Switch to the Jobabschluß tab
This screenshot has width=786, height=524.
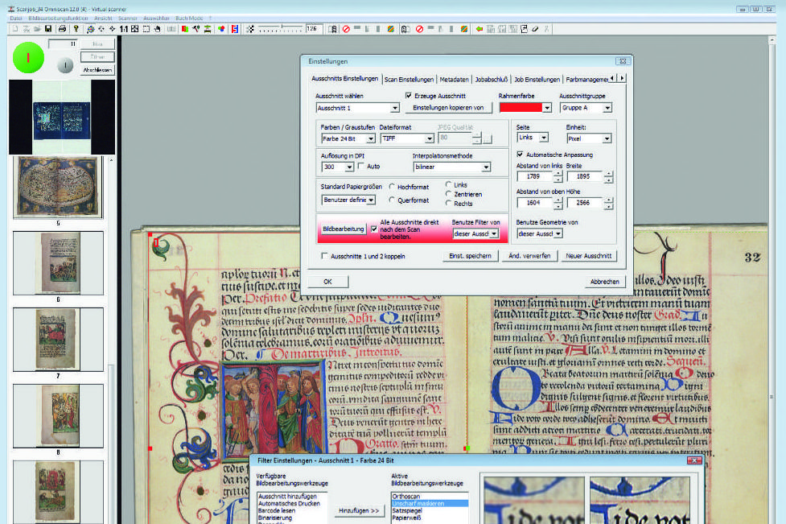point(492,79)
